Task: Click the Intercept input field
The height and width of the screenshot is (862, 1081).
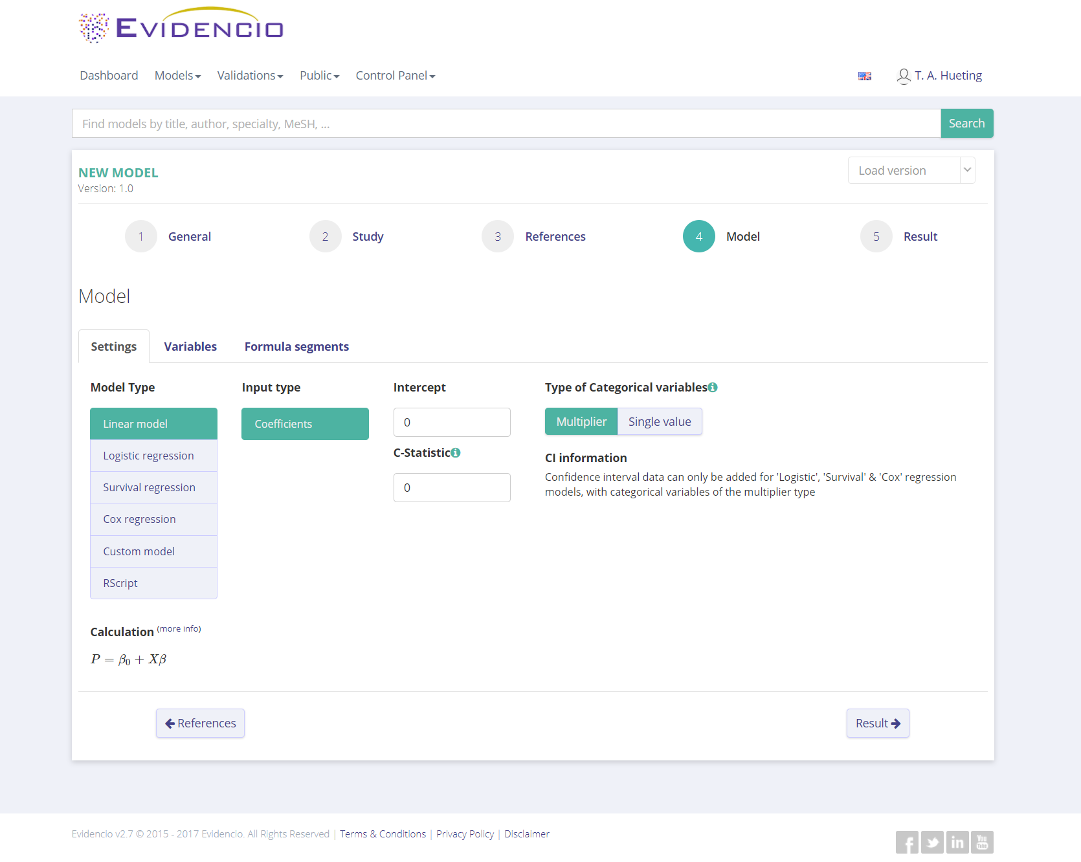Action: pyautogui.click(x=452, y=423)
